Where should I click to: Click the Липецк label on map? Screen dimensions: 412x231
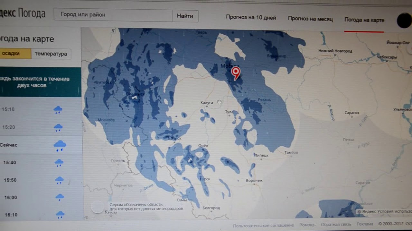261,155
